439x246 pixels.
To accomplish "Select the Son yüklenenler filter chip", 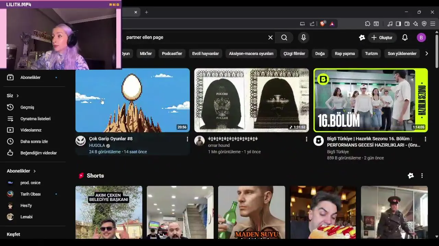I will click(402, 54).
